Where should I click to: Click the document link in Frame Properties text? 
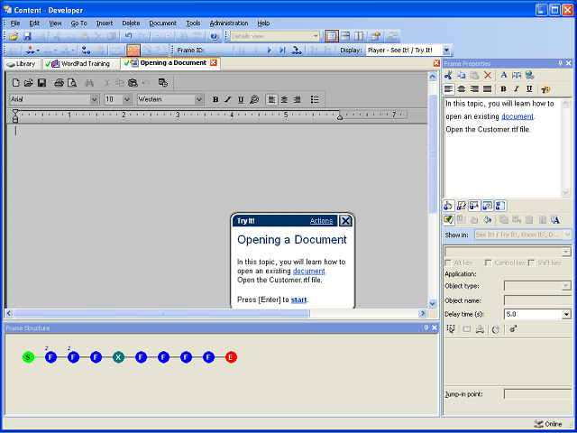coord(517,116)
